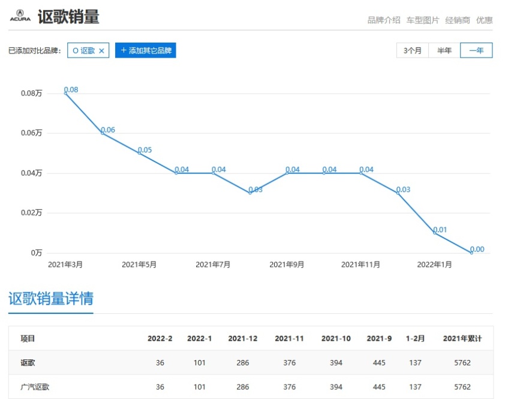Click the 0.01 data point on chart
This screenshot has width=511, height=399.
point(435,233)
